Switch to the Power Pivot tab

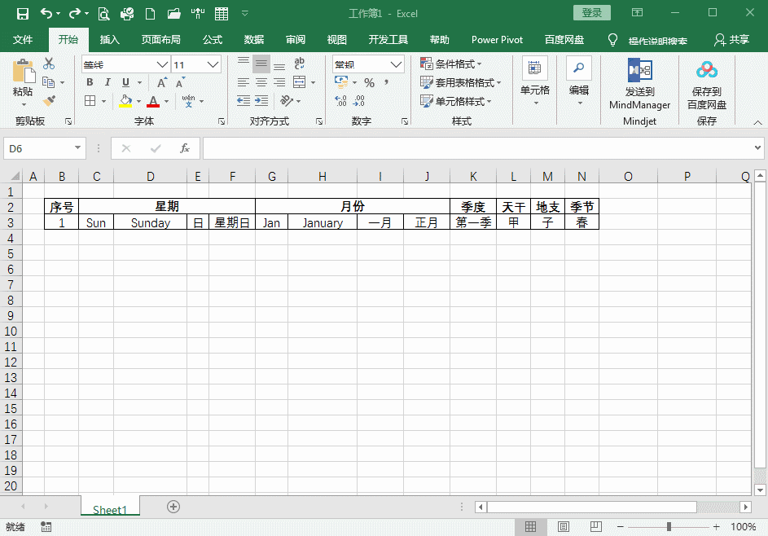tap(497, 40)
